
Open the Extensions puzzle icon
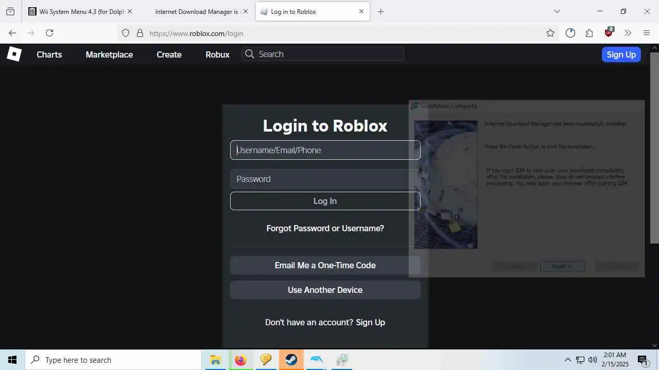point(589,33)
